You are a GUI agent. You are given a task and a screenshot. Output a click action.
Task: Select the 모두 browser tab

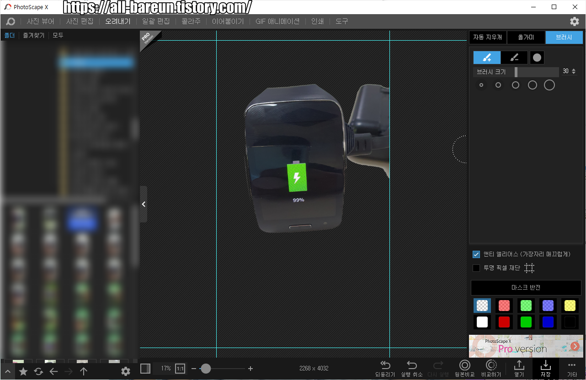(x=58, y=35)
